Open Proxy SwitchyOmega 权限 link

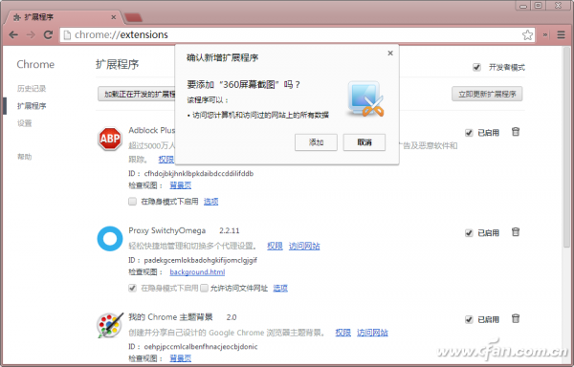pyautogui.click(x=275, y=246)
